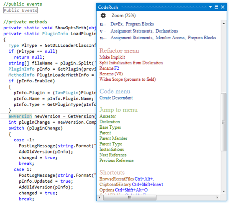This screenshot has height=204, width=230.
Task: Jump to Instantiations
Action: pyautogui.click(x=112, y=149)
